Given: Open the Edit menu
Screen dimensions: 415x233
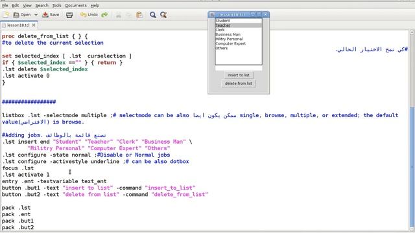Looking at the screenshot, I should pos(15,5).
